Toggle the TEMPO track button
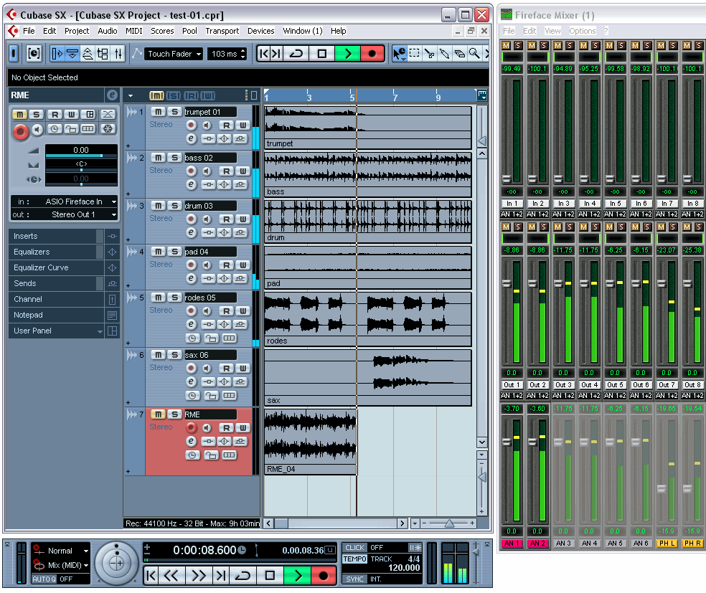This screenshot has height=593, width=706. [x=355, y=559]
